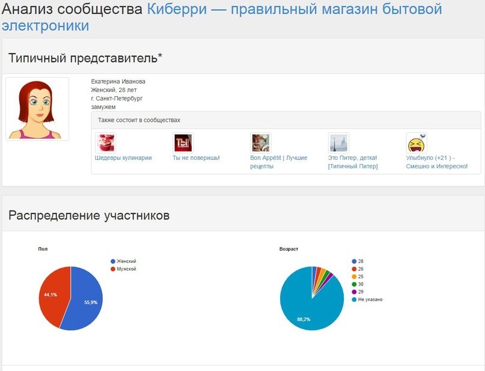485x371 pixels.
Task: Click the Также состоит в сообществах header
Action: pos(139,120)
